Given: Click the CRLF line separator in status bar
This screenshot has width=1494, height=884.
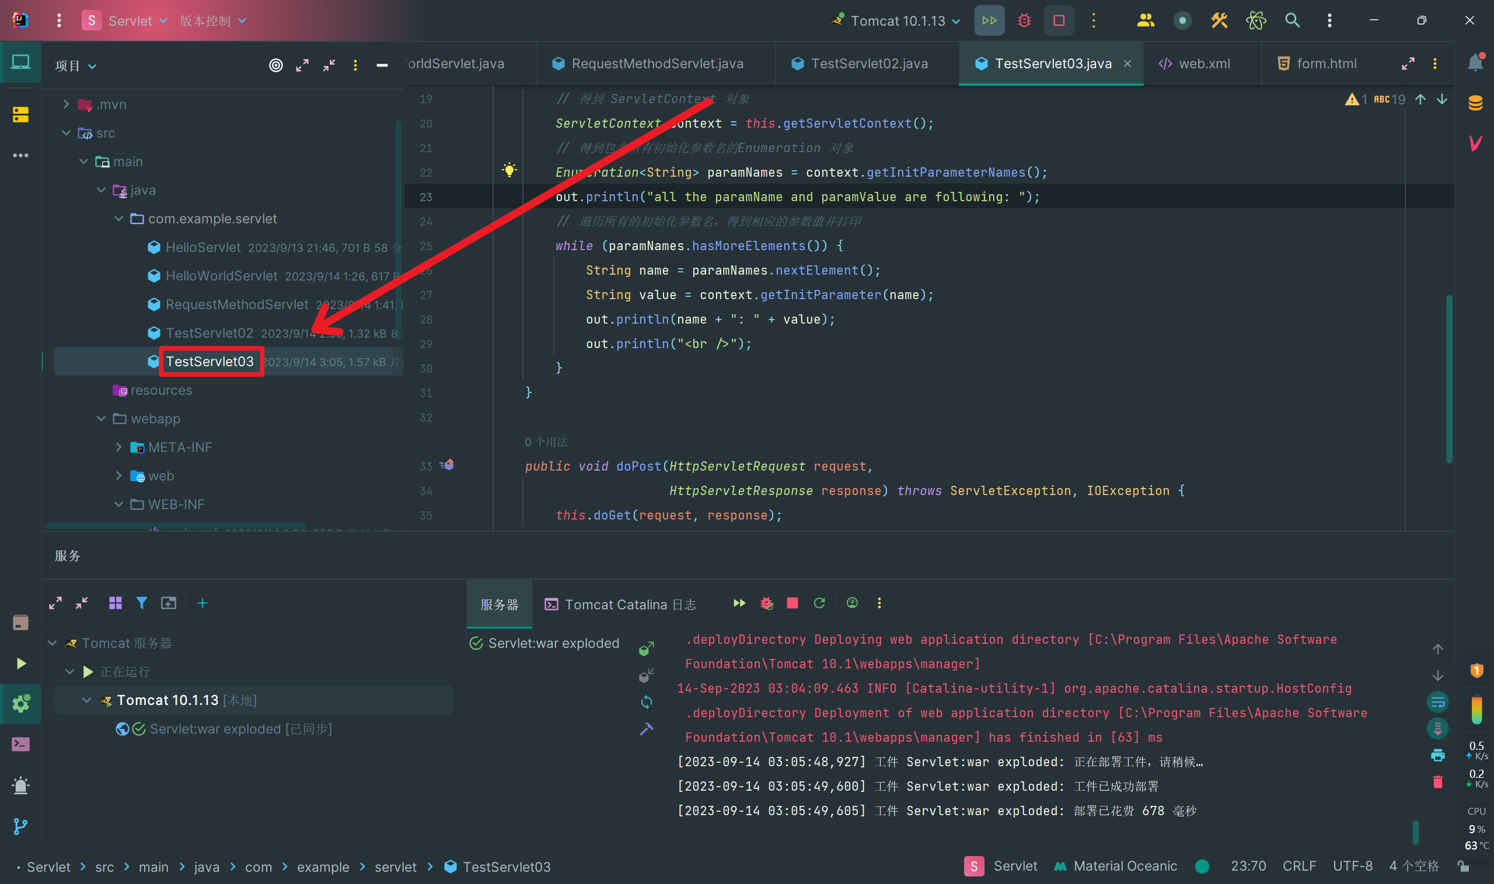Looking at the screenshot, I should click(x=1298, y=866).
